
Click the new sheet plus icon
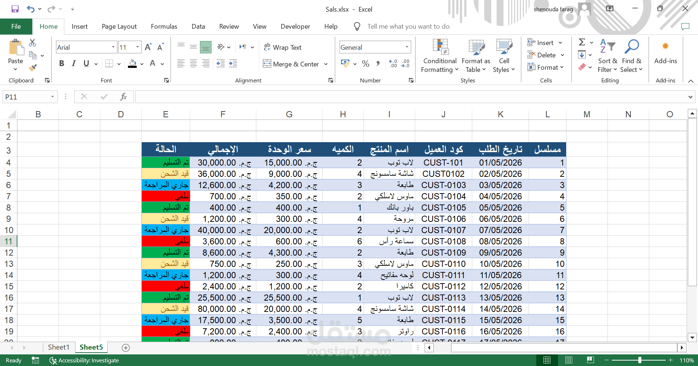pyautogui.click(x=126, y=348)
